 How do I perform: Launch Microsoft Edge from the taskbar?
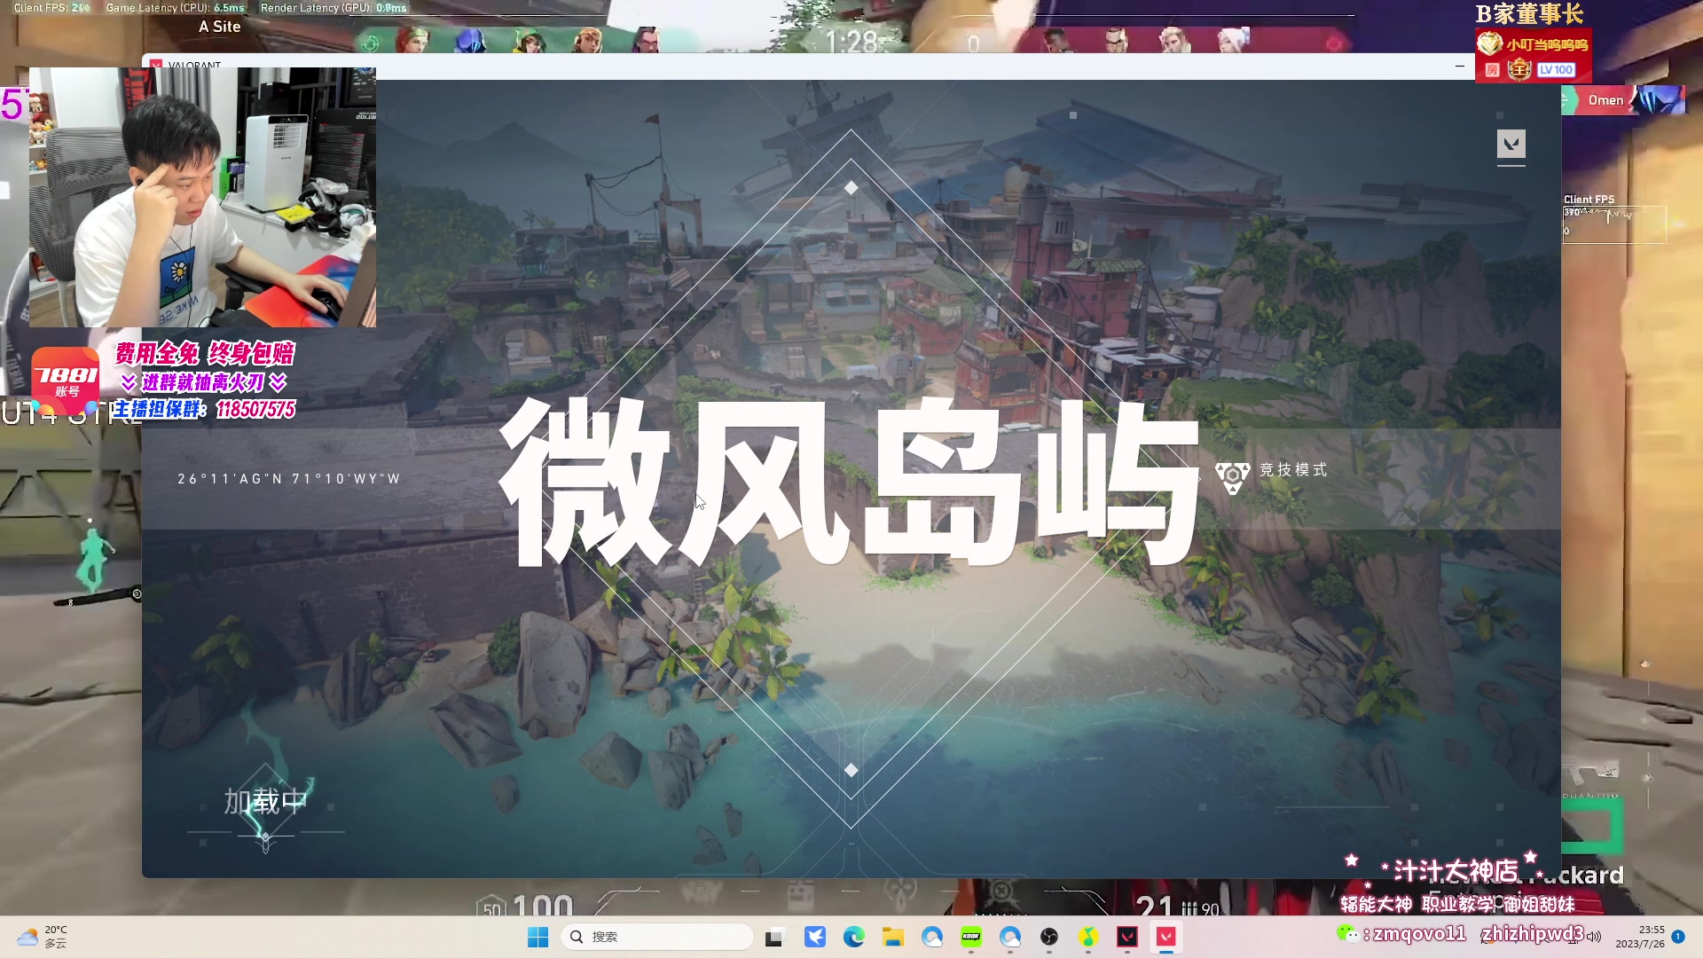[853, 937]
